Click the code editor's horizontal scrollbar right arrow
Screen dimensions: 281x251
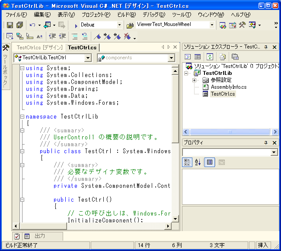pos(168,226)
